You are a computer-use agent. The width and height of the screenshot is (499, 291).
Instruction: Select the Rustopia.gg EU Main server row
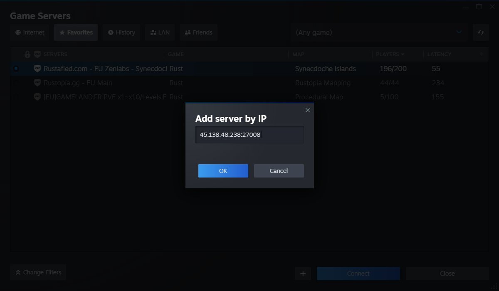point(249,83)
